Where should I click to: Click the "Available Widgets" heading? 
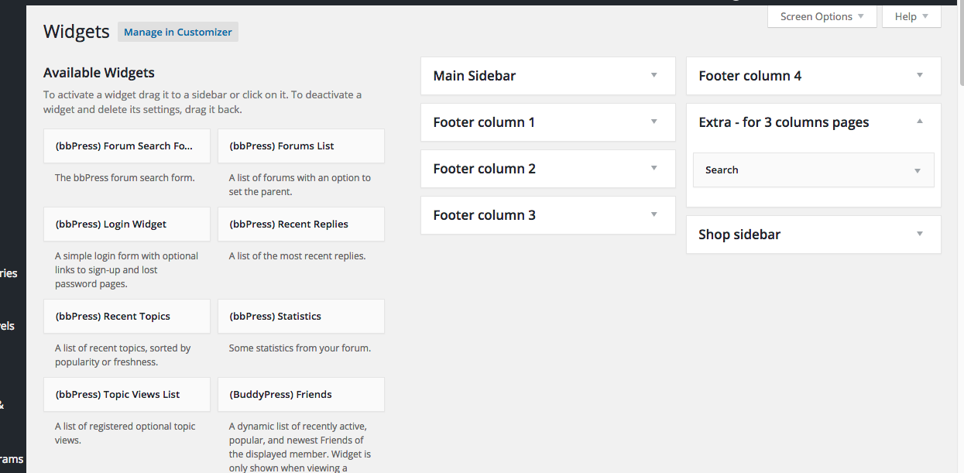click(99, 73)
